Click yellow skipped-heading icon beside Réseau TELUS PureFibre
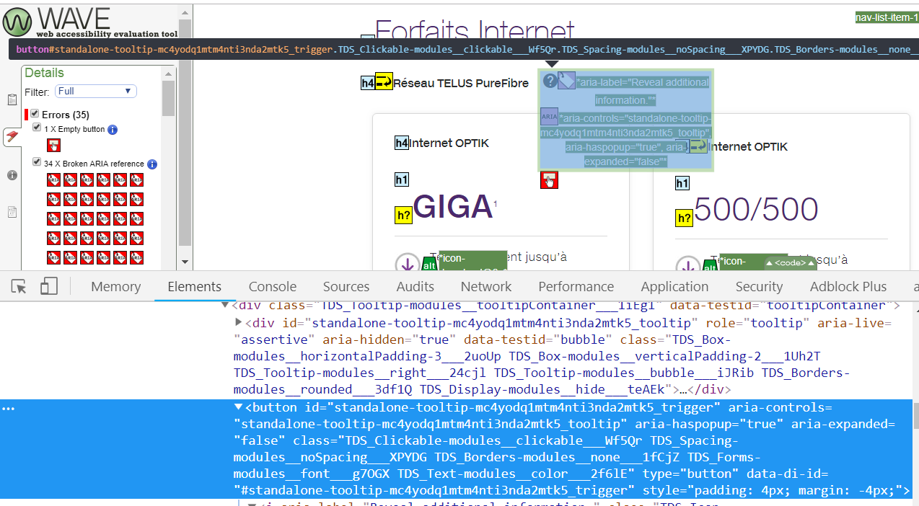The image size is (919, 506). (384, 83)
